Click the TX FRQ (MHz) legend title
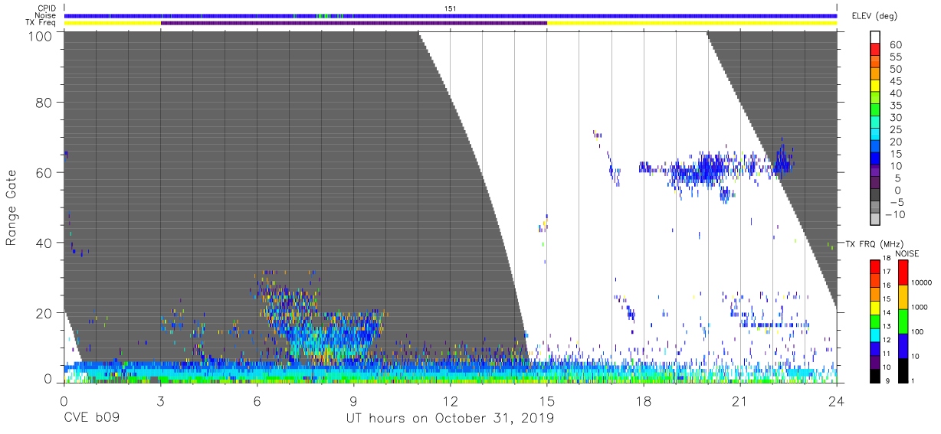The width and height of the screenshot is (941, 434). [x=875, y=243]
